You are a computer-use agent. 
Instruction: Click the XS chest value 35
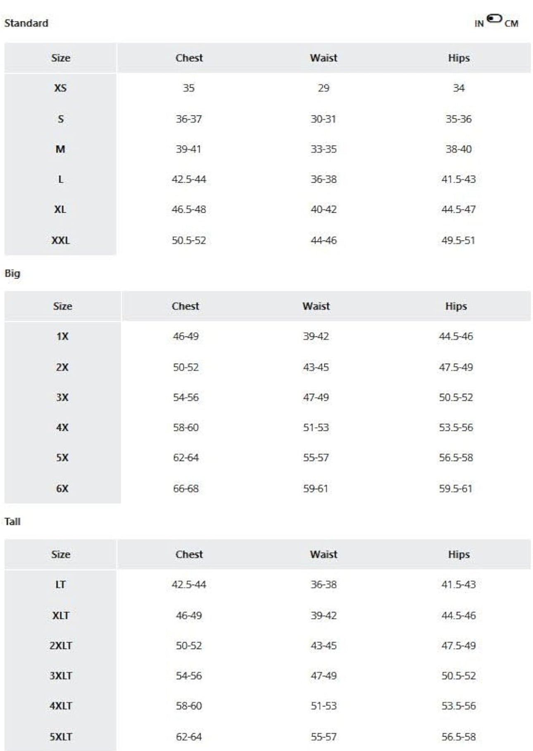click(189, 88)
